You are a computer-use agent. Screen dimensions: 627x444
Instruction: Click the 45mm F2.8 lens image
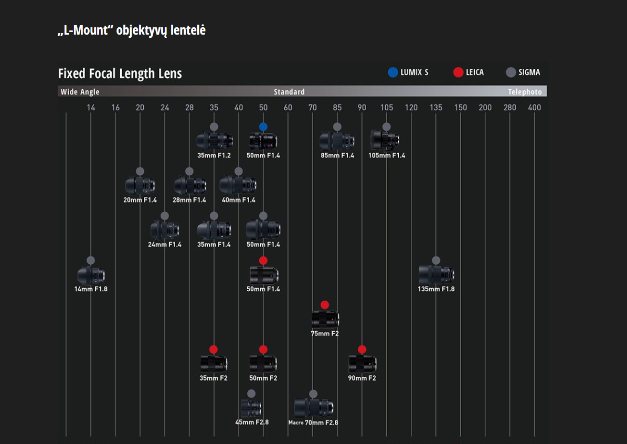(x=251, y=408)
